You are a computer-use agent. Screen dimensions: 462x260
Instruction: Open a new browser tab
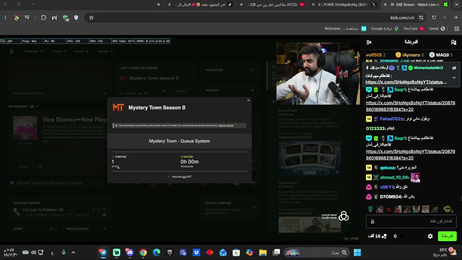click(158, 5)
